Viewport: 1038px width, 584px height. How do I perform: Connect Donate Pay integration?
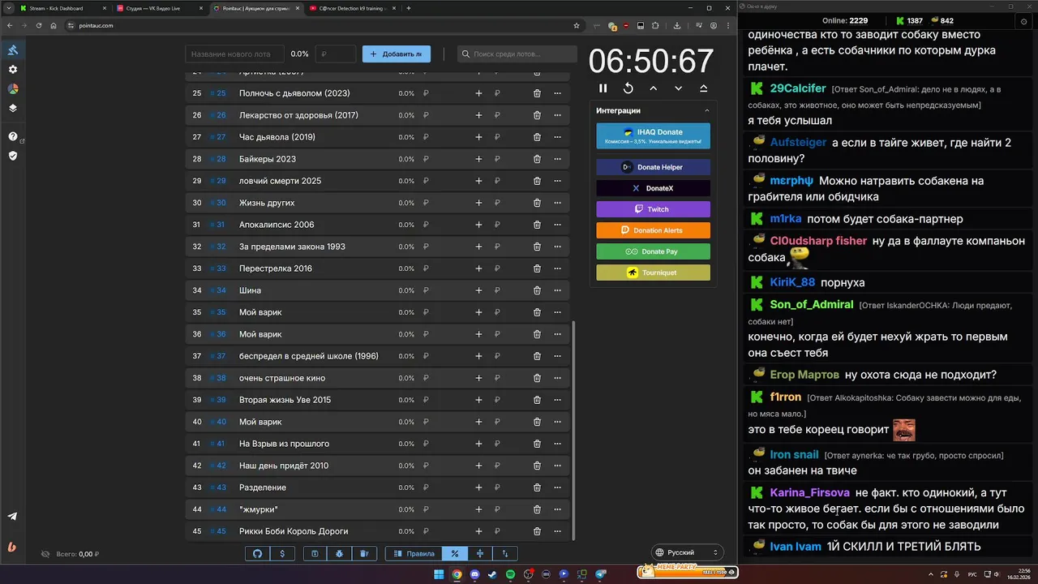[653, 251]
